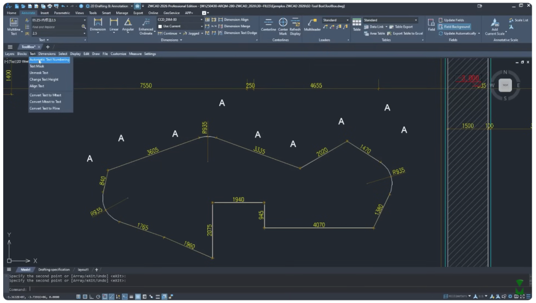Open the Dimensions toolbox menu
Viewport: 536px width, 303px height.
[x=47, y=54]
